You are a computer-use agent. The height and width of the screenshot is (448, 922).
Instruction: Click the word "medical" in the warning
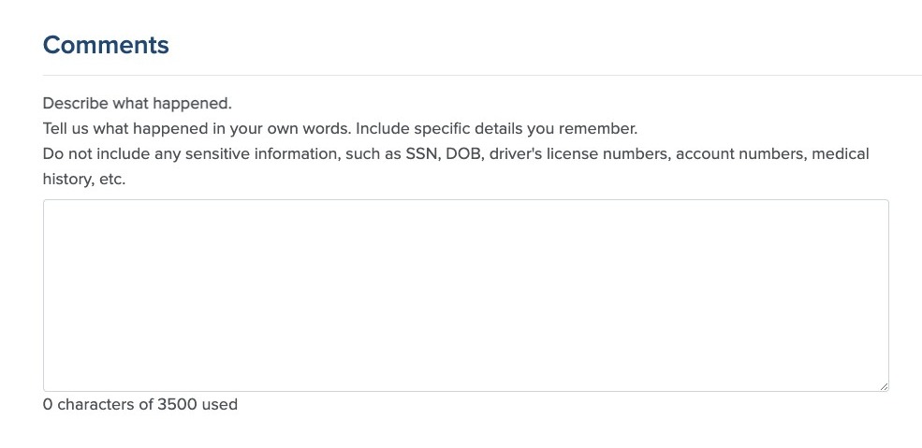(x=841, y=153)
